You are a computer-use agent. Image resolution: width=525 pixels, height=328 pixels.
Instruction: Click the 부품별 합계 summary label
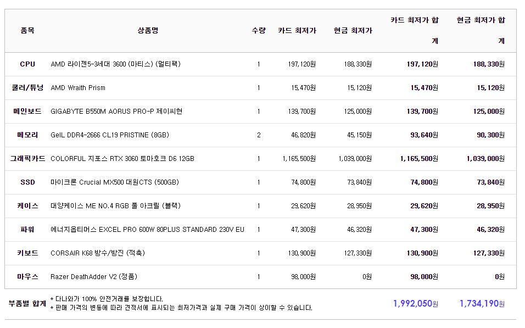pyautogui.click(x=27, y=303)
